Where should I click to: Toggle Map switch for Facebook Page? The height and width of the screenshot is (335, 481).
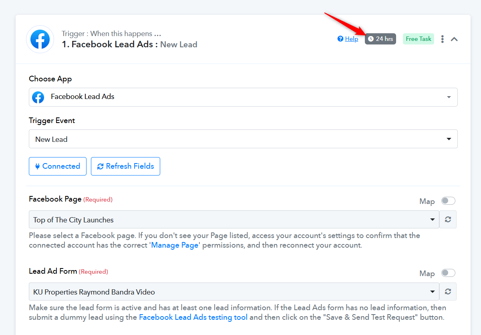448,201
